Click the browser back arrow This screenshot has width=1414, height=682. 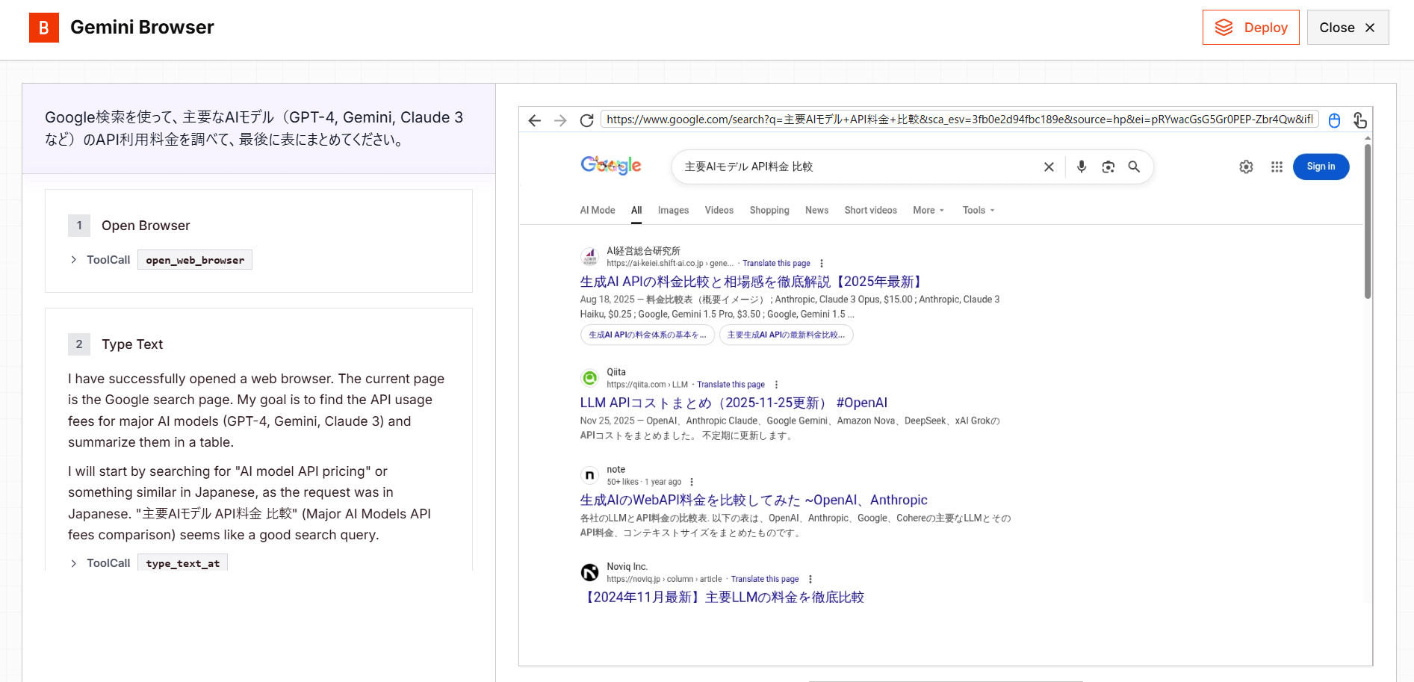(534, 120)
